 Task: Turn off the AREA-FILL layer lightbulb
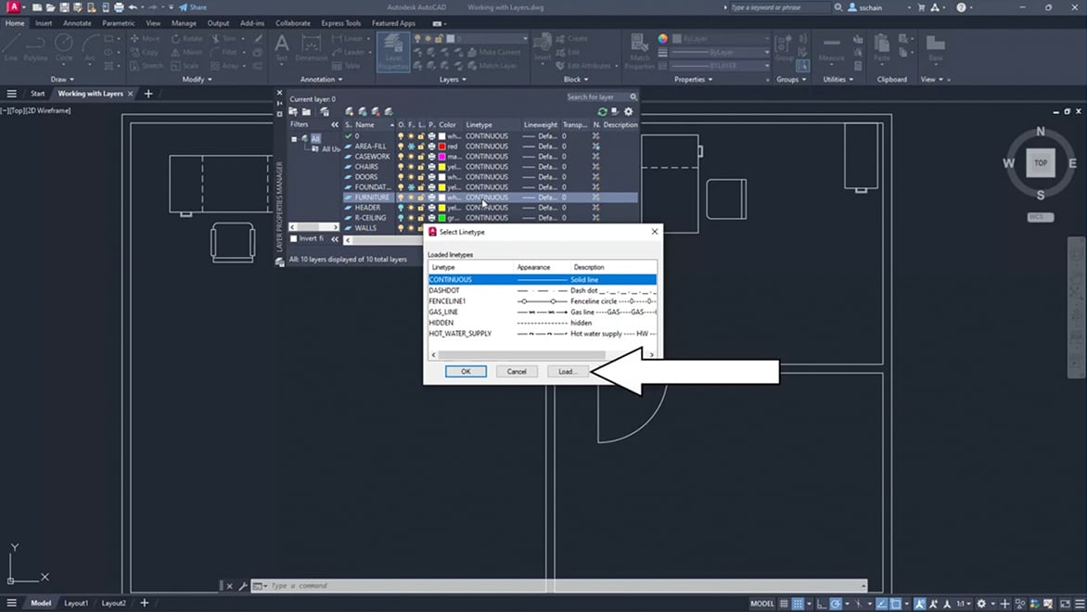point(401,147)
